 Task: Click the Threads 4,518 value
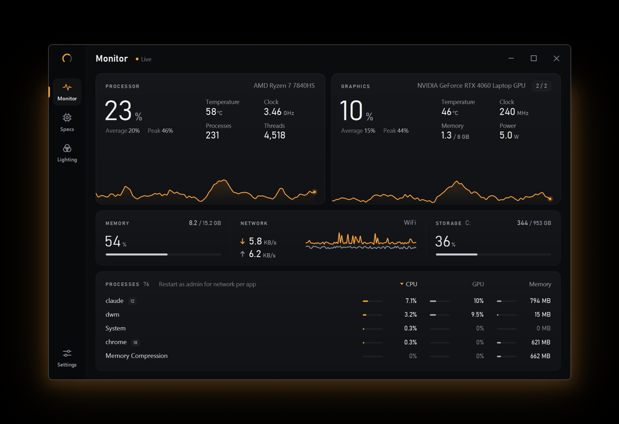point(275,135)
